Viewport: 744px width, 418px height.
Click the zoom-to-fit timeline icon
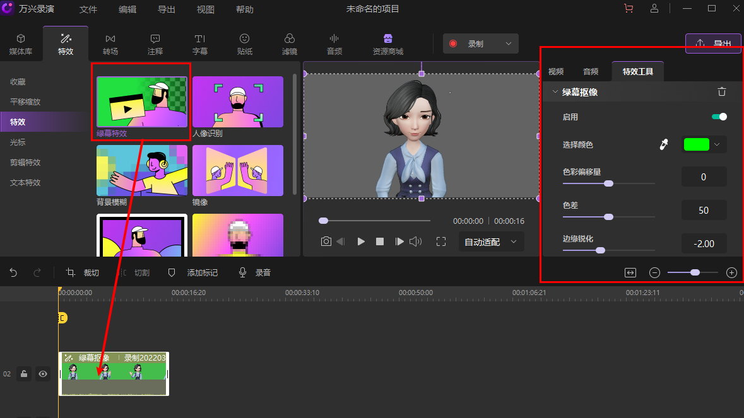tap(630, 273)
